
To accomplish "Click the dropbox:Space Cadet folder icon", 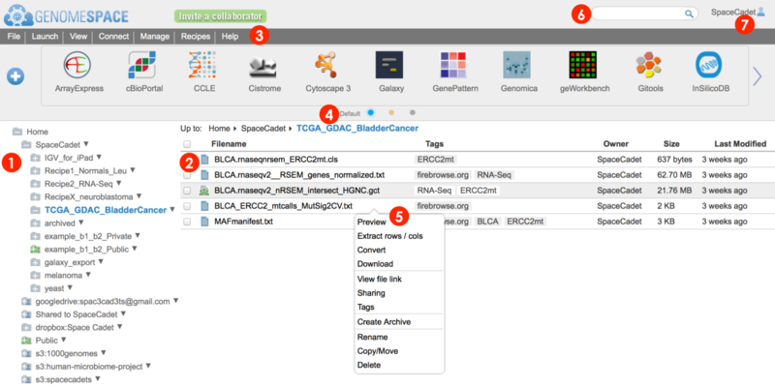I will coord(26,327).
